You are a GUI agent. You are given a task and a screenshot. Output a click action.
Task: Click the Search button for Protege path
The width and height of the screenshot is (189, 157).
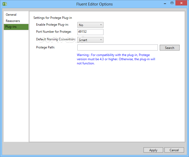tap(169, 48)
